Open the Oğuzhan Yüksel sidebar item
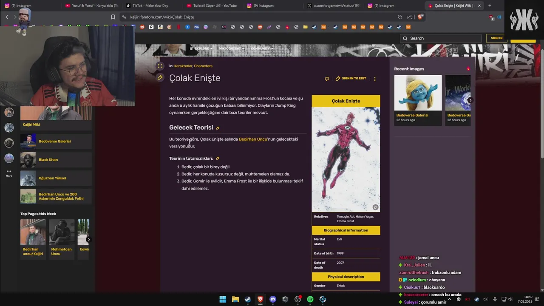 point(56,178)
